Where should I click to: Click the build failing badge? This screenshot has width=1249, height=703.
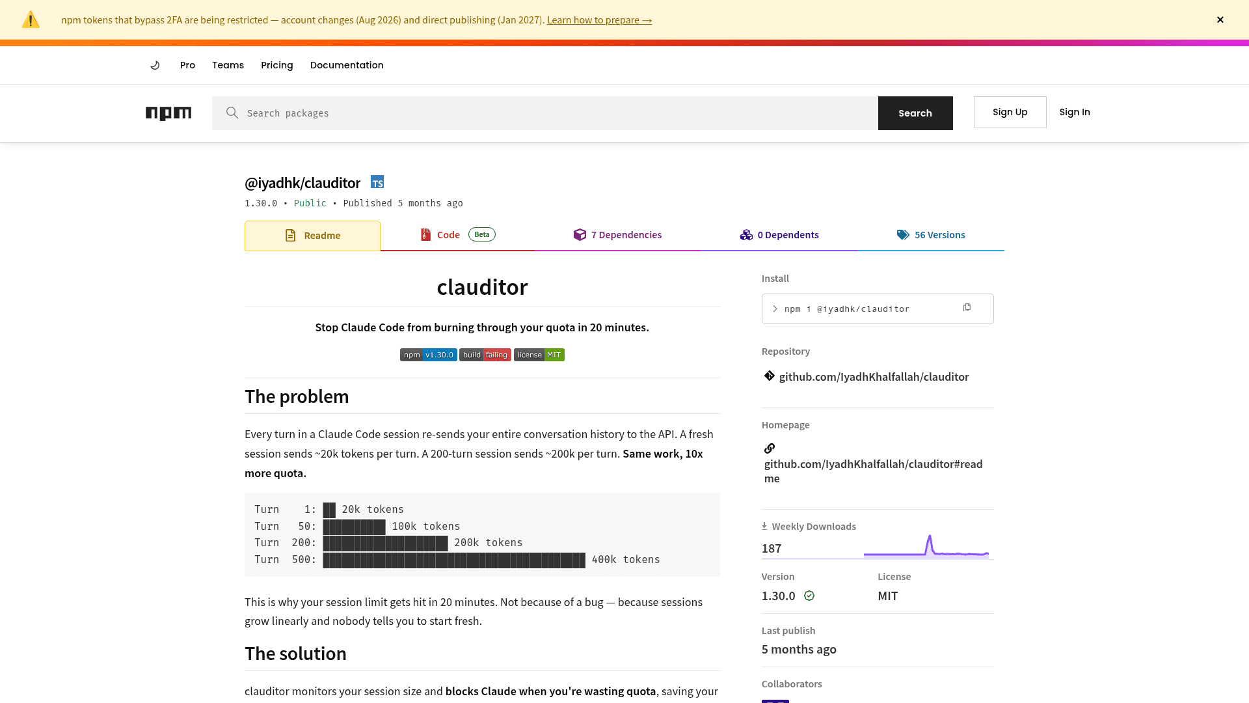click(485, 355)
